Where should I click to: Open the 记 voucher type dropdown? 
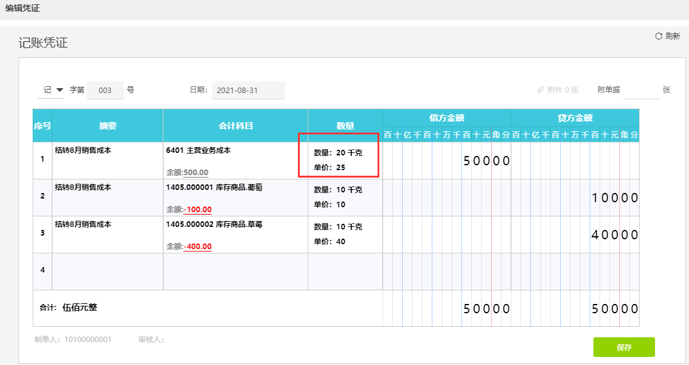pos(51,90)
